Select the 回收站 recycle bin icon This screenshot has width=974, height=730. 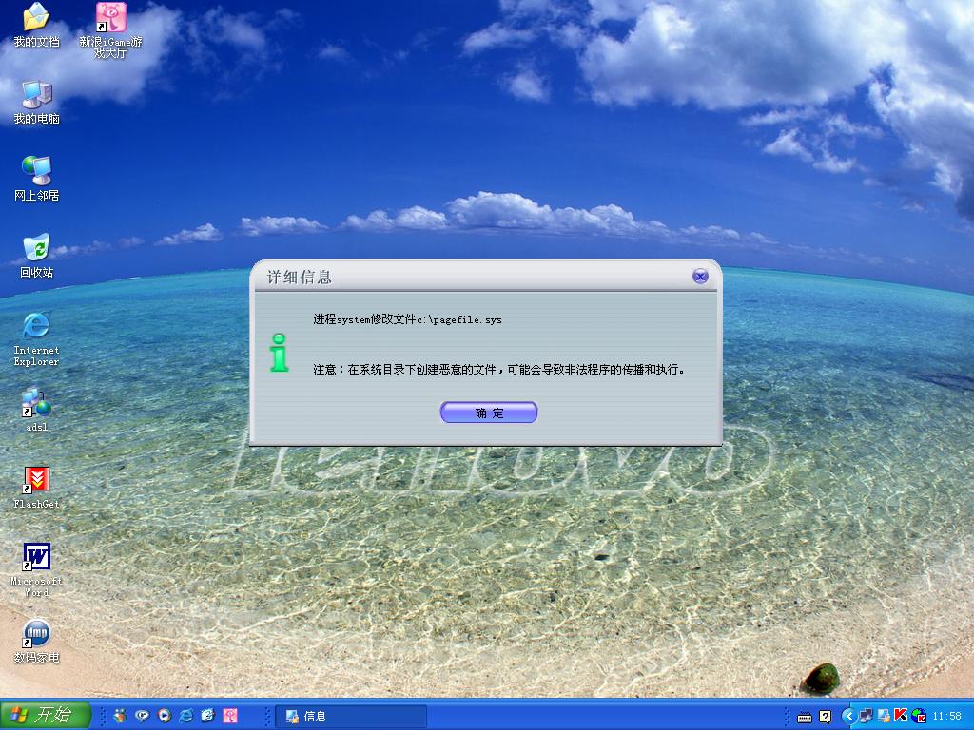coord(36,256)
